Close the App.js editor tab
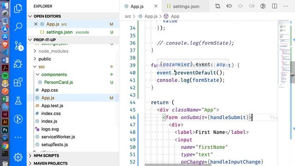 tap(156, 6)
